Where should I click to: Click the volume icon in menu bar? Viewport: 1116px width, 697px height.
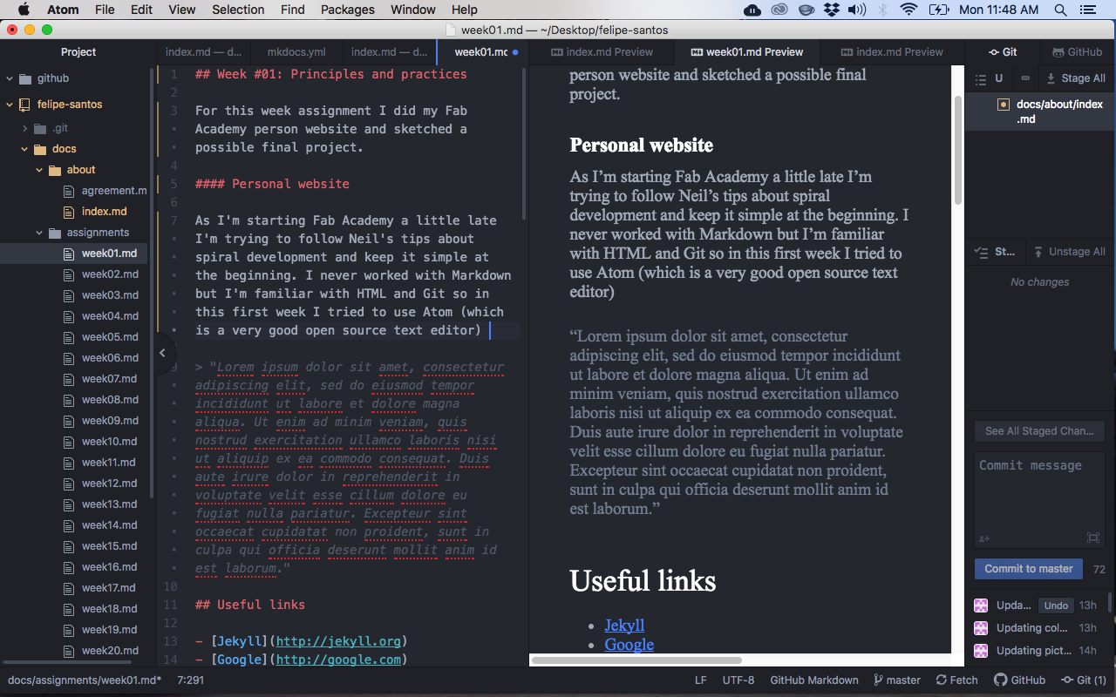857,10
